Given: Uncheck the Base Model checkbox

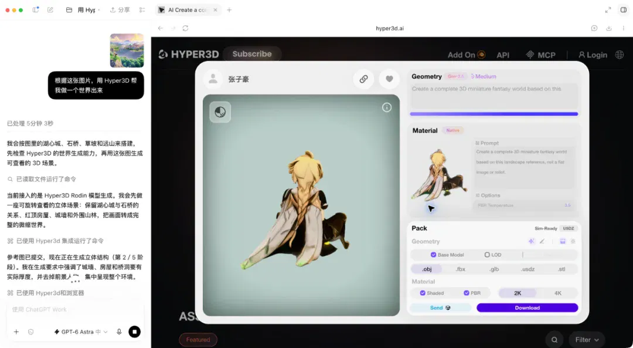Looking at the screenshot, I should click(x=433, y=255).
